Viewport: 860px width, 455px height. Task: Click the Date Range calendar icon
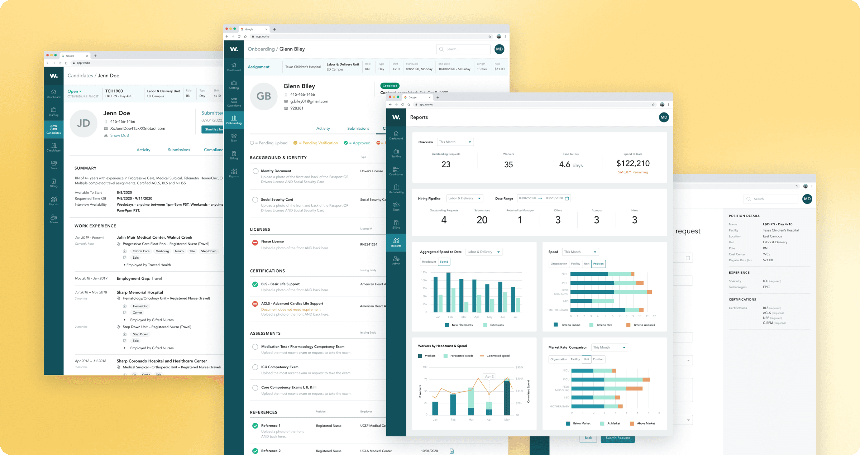tap(567, 198)
